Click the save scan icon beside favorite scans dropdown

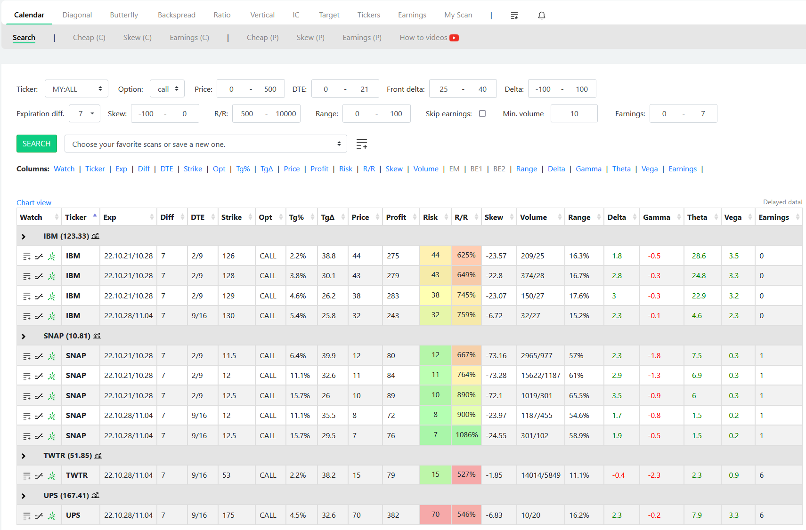362,144
